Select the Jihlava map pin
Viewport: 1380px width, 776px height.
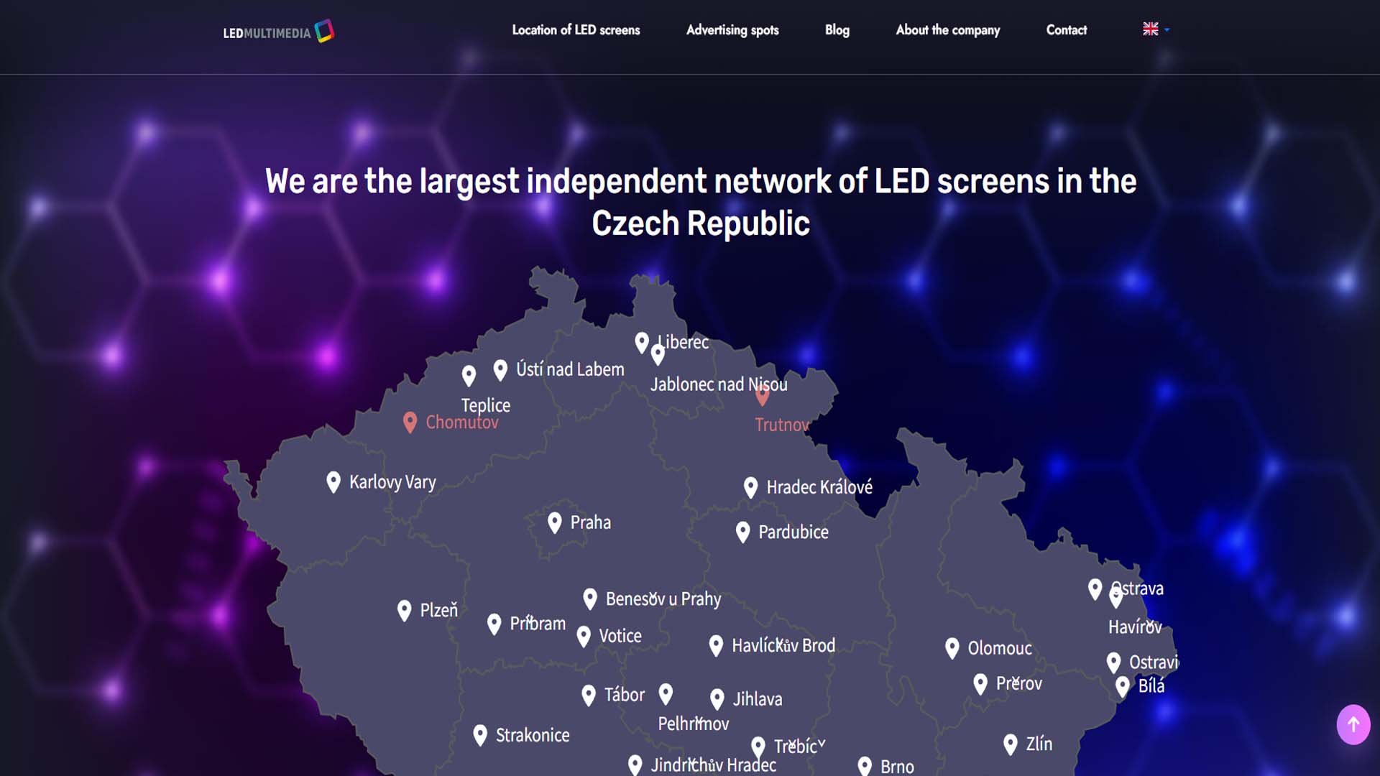tap(717, 699)
